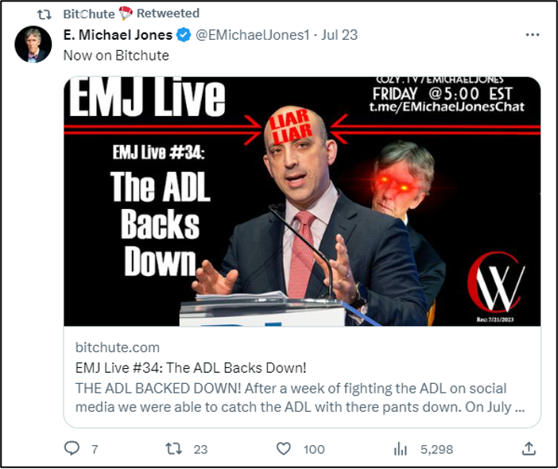The width and height of the screenshot is (558, 469).
Task: Like the tweet with the heart icon
Action: pos(284,448)
